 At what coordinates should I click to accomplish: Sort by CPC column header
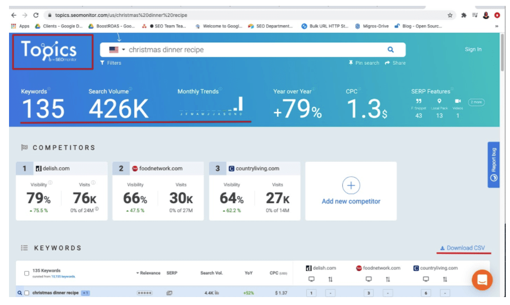coord(278,273)
